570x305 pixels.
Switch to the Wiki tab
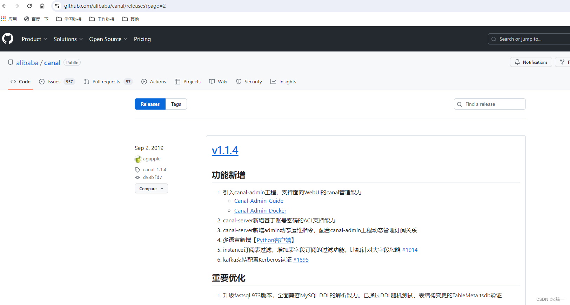coord(218,82)
